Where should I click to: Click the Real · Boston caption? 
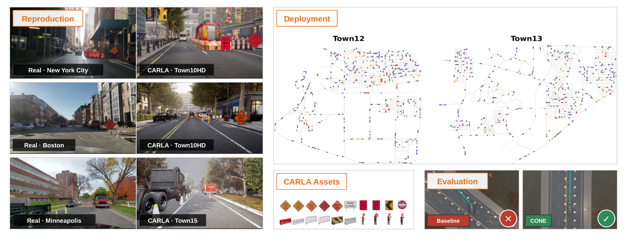(44, 145)
